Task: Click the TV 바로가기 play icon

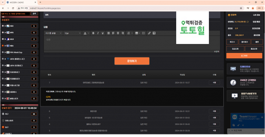Action: click(x=233, y=96)
